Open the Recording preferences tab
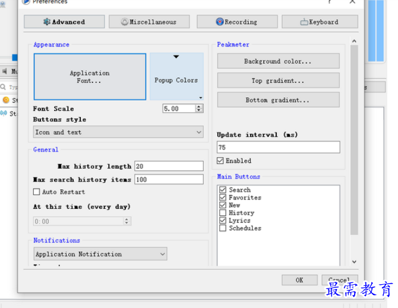This screenshot has height=308, width=398. click(236, 22)
